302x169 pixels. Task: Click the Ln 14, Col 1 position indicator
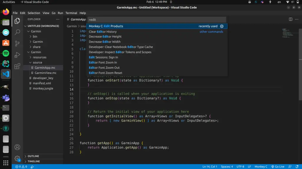210,167
